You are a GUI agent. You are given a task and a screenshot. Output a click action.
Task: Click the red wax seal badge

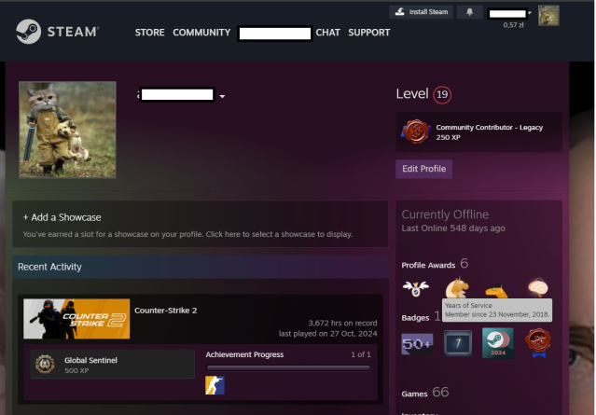(538, 343)
